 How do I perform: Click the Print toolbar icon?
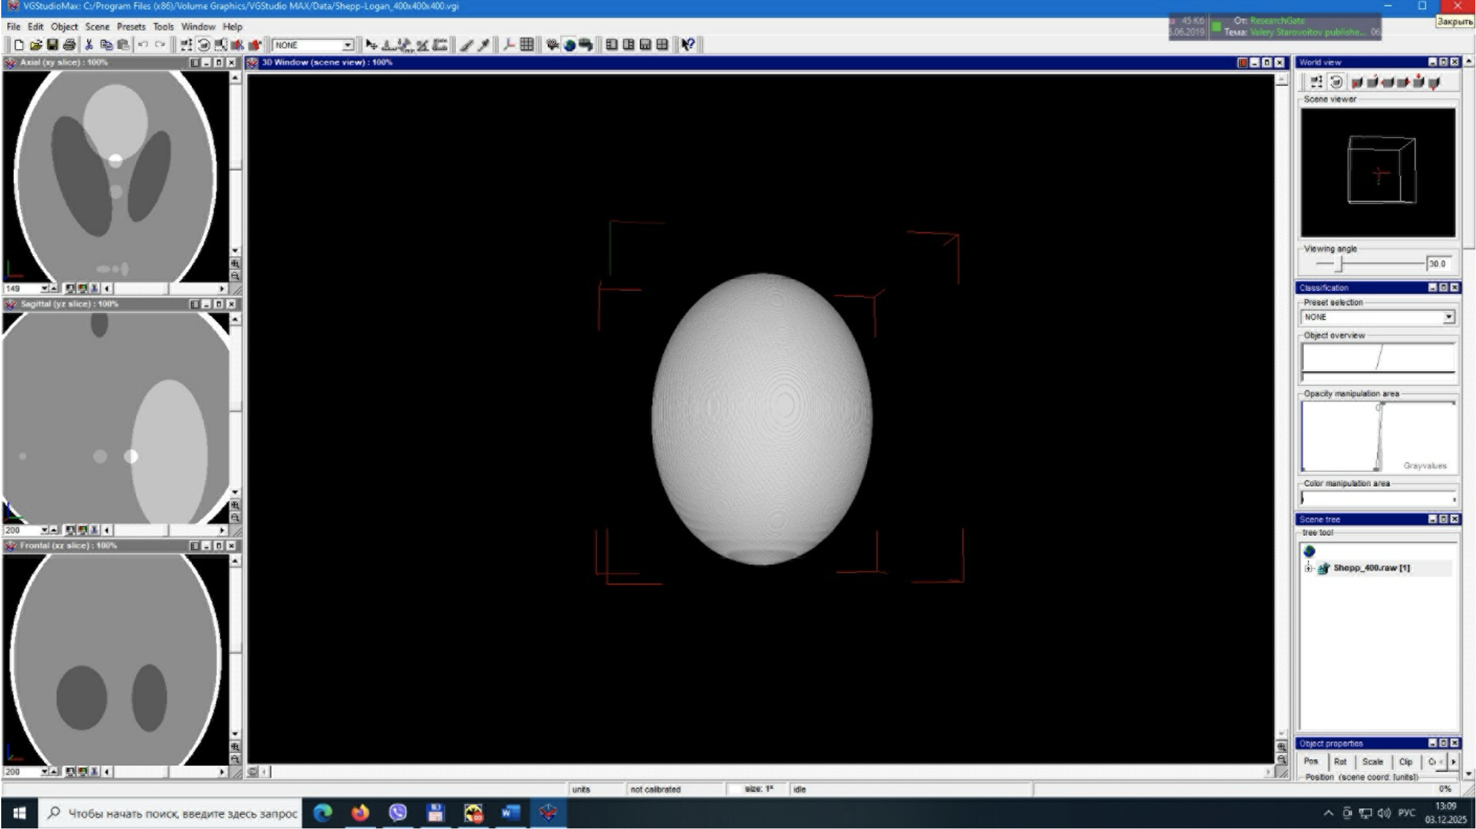[69, 45]
